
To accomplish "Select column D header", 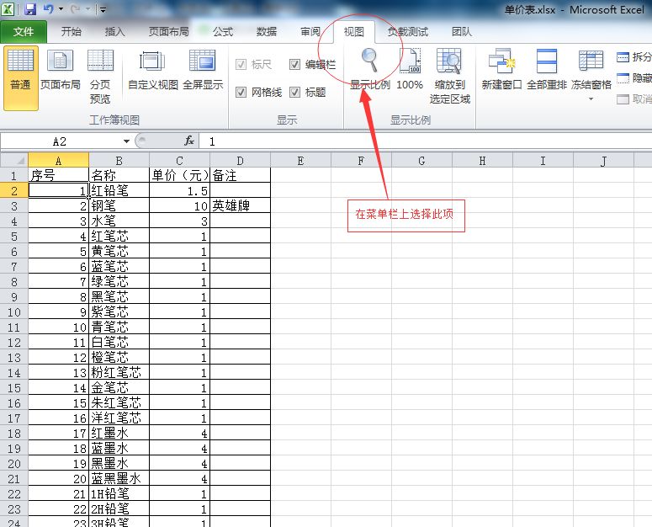I will coord(240,160).
